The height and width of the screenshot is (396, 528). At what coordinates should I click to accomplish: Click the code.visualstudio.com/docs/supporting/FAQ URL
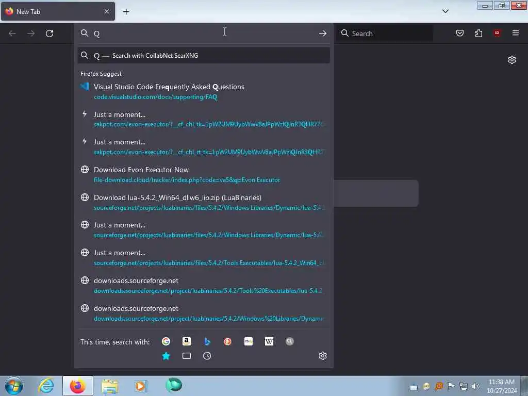coord(156,97)
